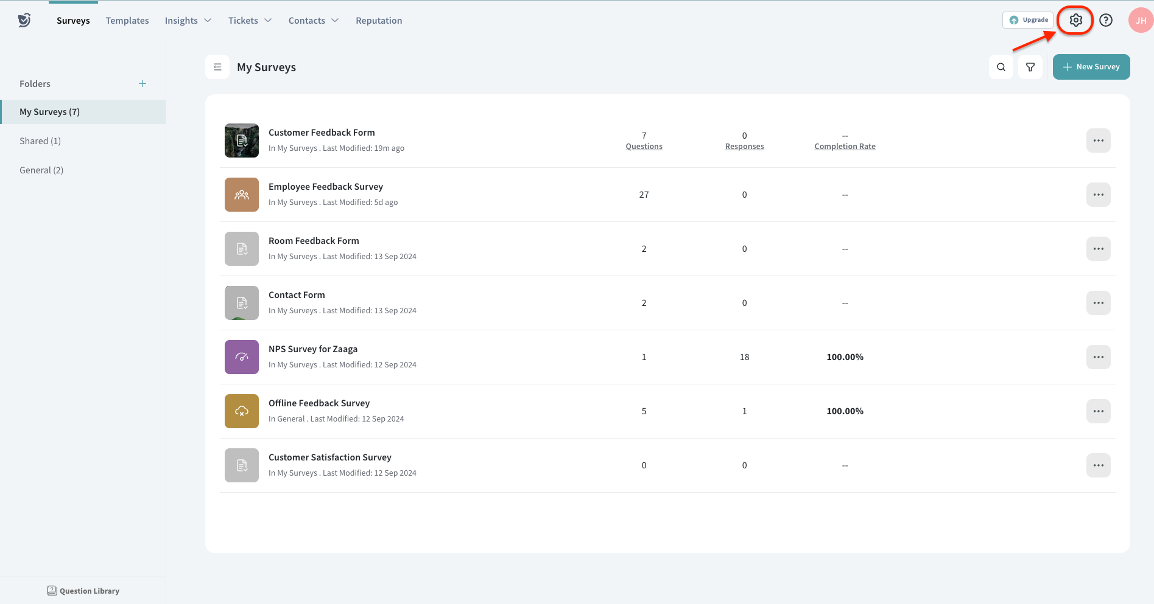This screenshot has height=604, width=1154.
Task: Open the search surveys icon
Action: pyautogui.click(x=1001, y=67)
